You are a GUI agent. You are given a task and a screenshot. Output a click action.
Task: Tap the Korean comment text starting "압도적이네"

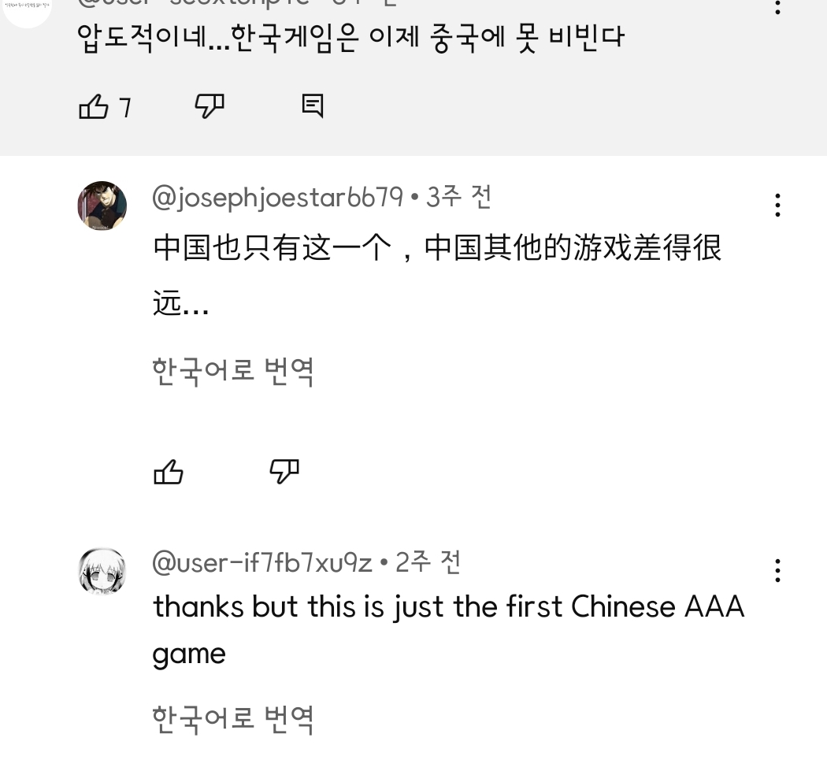click(x=351, y=38)
